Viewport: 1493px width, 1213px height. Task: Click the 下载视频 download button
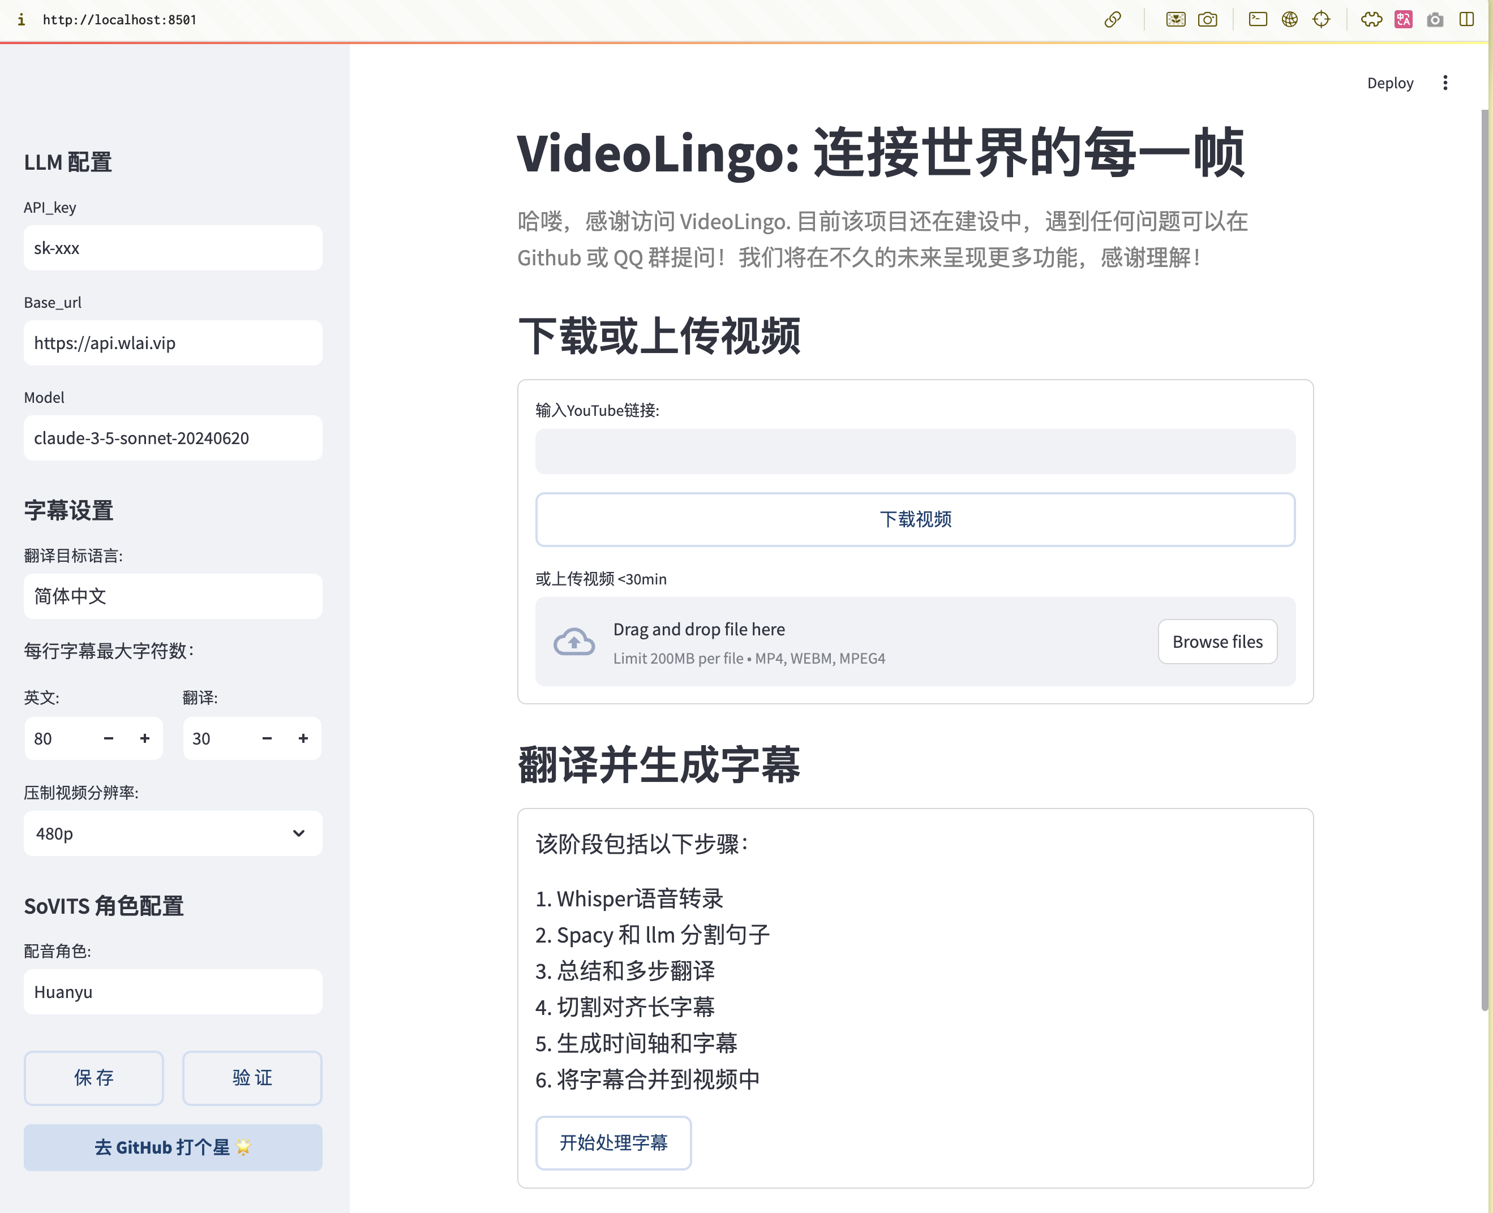(915, 519)
